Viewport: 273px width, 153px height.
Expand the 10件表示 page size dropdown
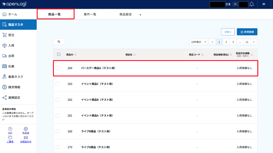(x=199, y=42)
